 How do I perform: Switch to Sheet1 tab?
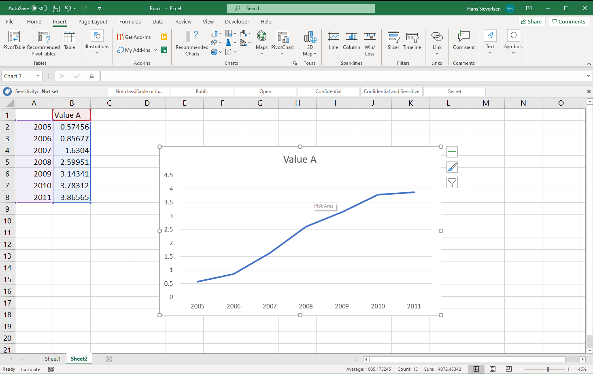click(53, 359)
